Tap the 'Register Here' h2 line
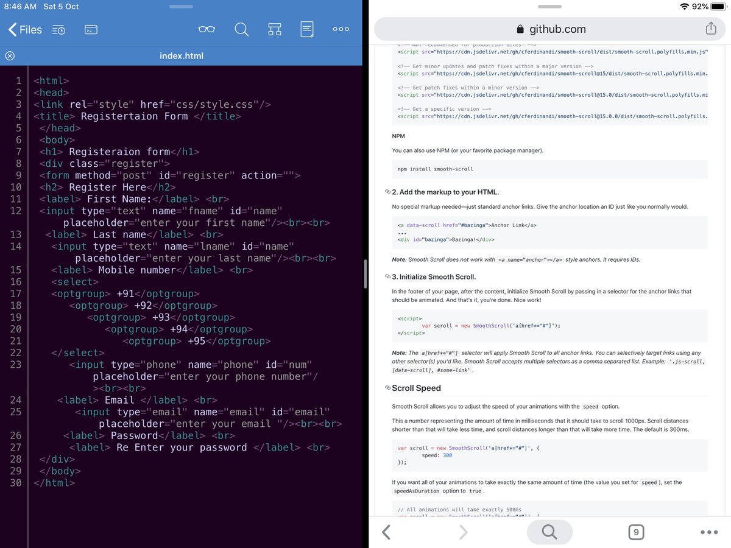The image size is (731, 548). coord(107,187)
